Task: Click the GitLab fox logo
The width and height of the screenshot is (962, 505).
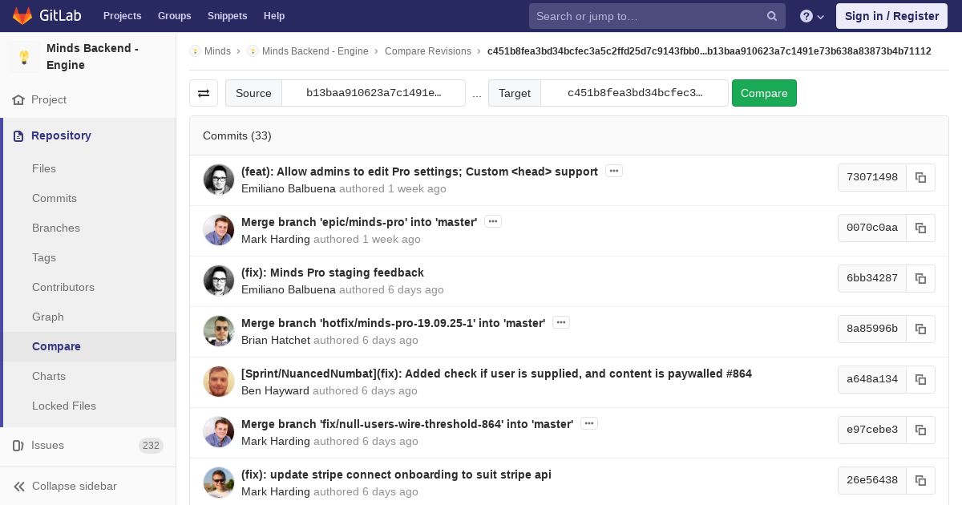Action: pos(22,16)
